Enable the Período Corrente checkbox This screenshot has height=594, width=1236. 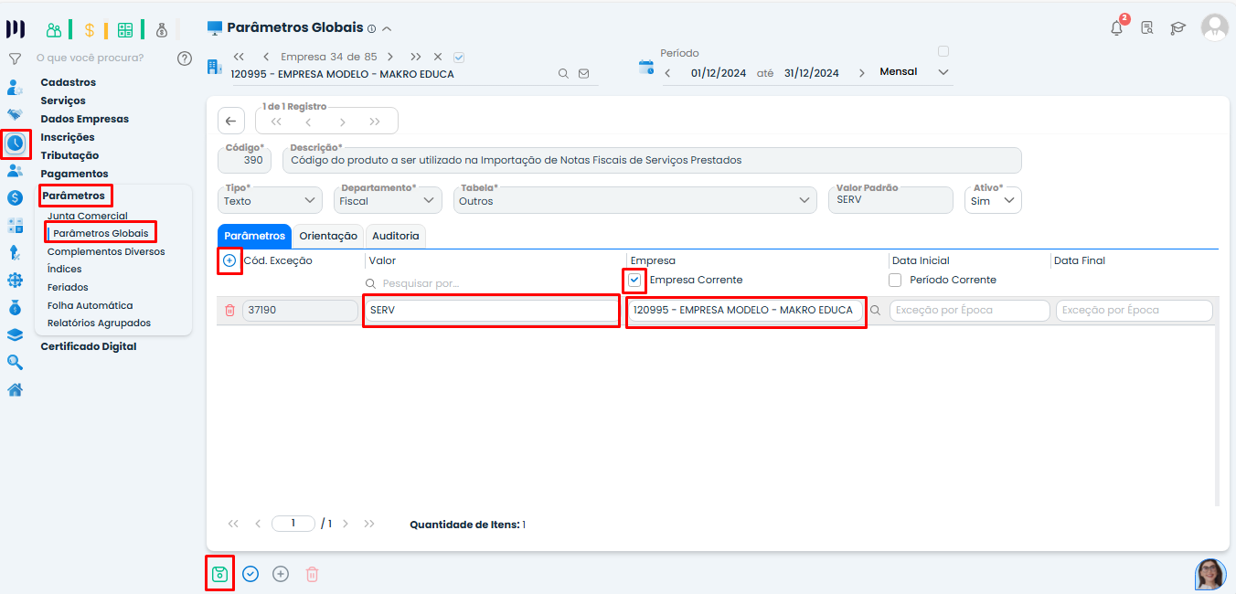(x=895, y=280)
